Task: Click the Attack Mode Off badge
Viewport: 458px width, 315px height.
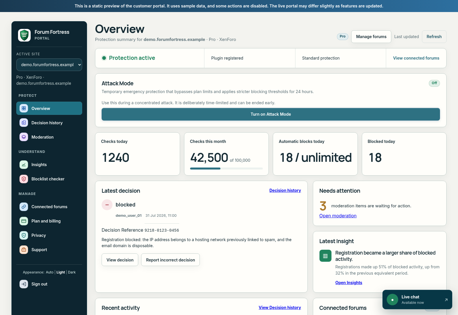Action: (x=434, y=83)
